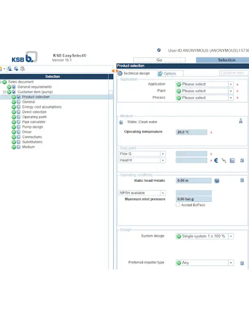
Task: Click the magnifier search icon in the left toolbar
Action: coord(10,69)
